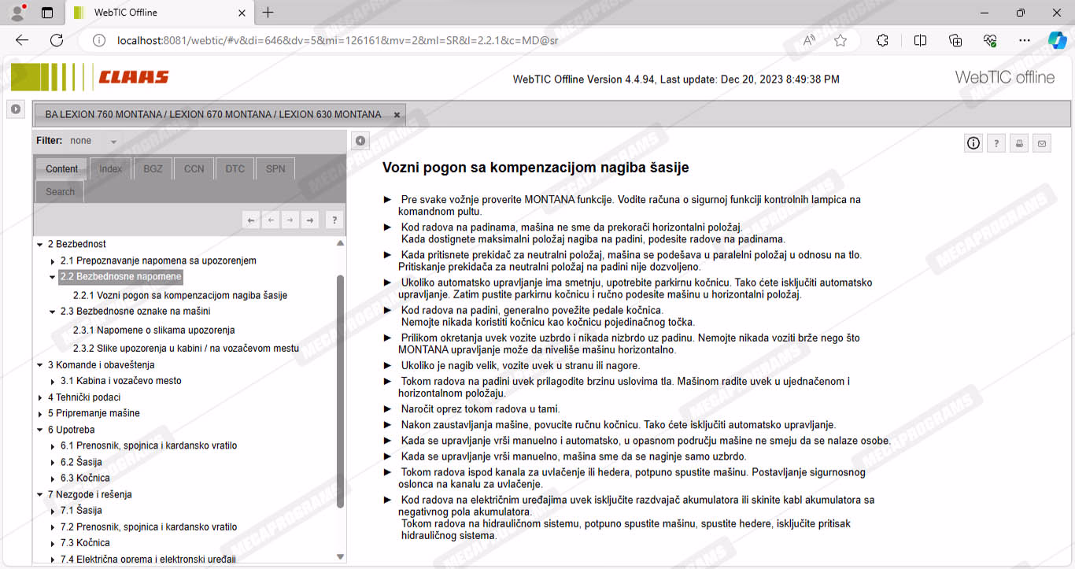This screenshot has width=1075, height=569.
Task: Expand 4 Tehnički podaci section
Action: click(40, 397)
